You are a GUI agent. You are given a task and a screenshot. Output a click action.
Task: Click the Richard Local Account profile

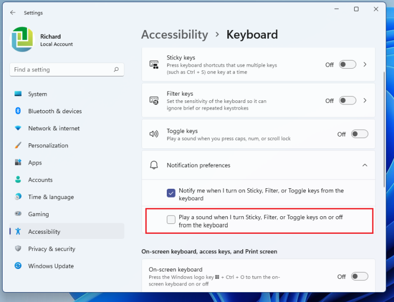42,40
